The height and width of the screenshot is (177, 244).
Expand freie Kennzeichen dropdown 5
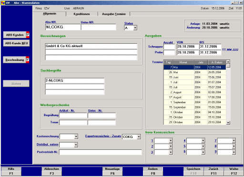coord(203,146)
